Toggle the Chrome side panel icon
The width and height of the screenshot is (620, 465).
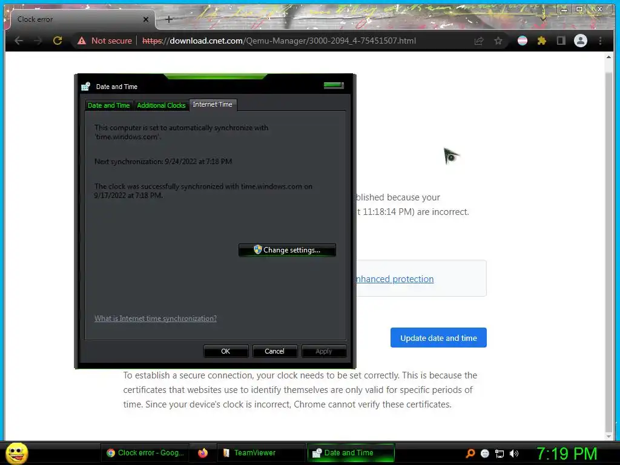tap(561, 41)
